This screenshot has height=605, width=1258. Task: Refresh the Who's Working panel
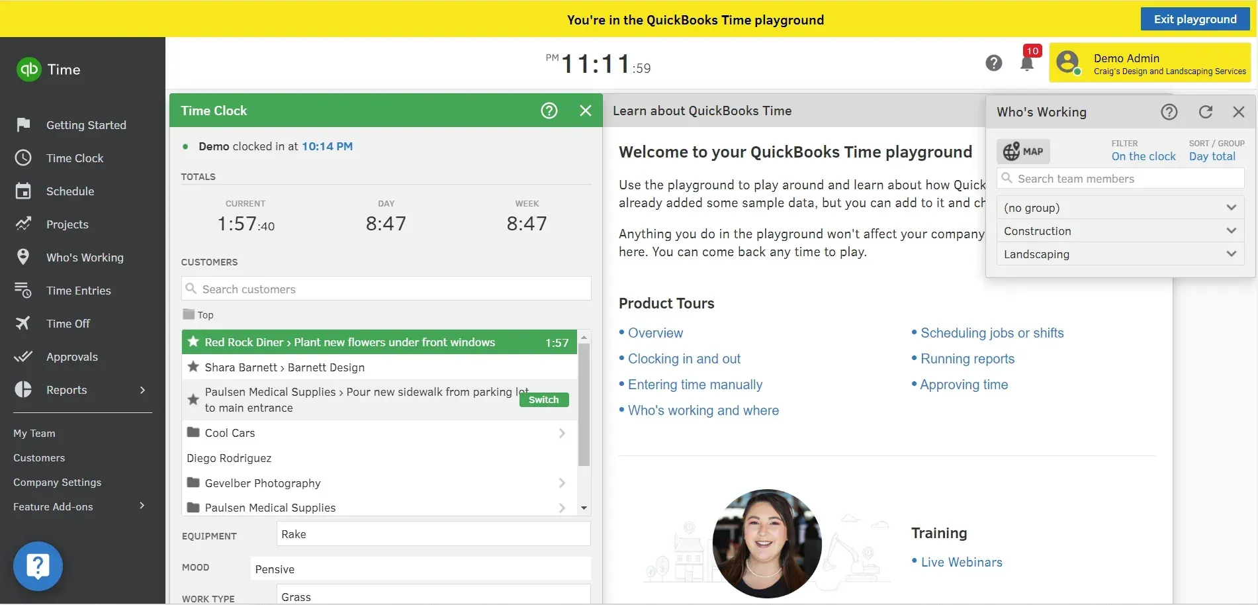click(x=1206, y=112)
